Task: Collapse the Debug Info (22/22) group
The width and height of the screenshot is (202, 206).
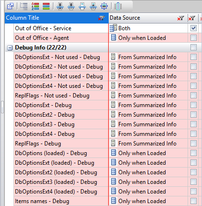Action: click(x=10, y=48)
